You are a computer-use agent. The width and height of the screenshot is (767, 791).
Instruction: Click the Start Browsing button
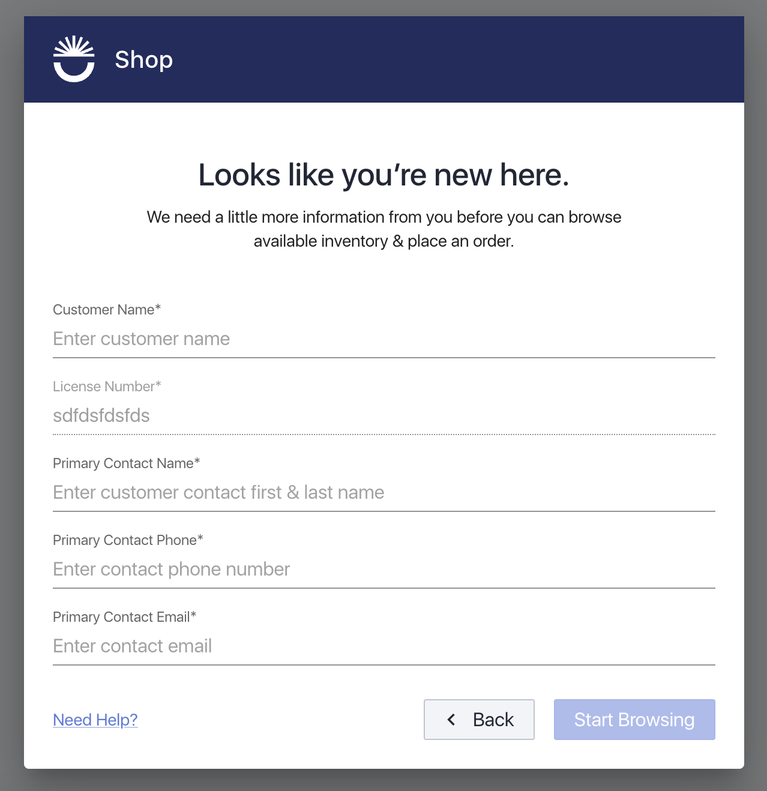(x=634, y=720)
